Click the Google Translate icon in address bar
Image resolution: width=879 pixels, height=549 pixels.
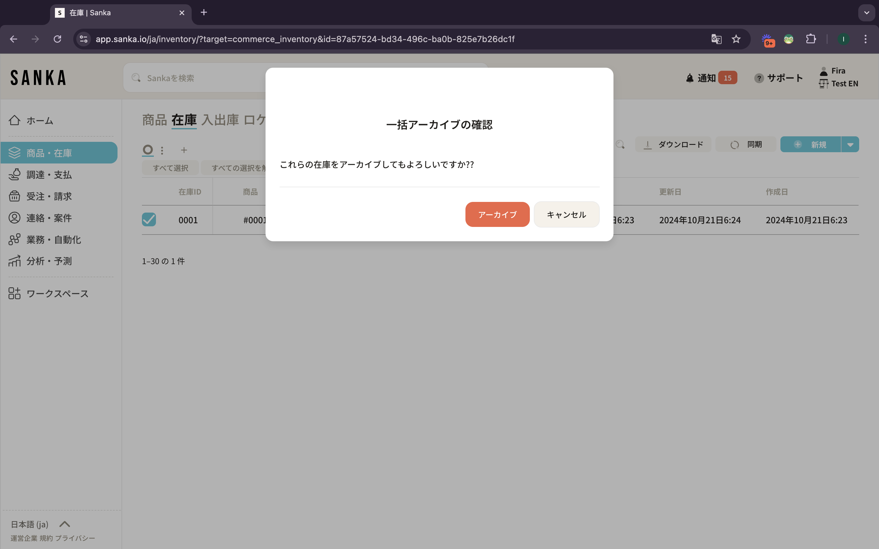(x=716, y=39)
